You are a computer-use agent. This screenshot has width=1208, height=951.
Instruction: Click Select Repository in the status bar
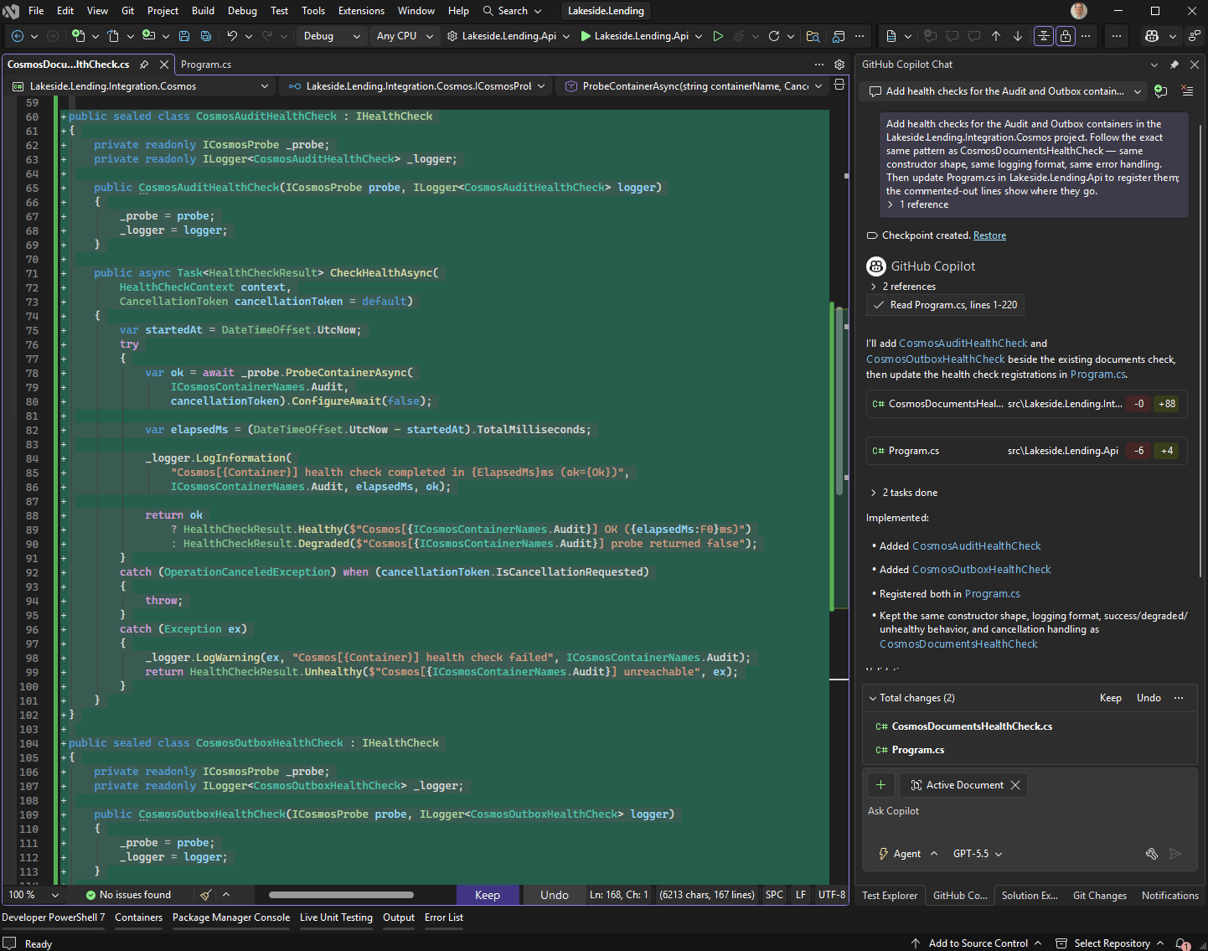(x=1111, y=943)
